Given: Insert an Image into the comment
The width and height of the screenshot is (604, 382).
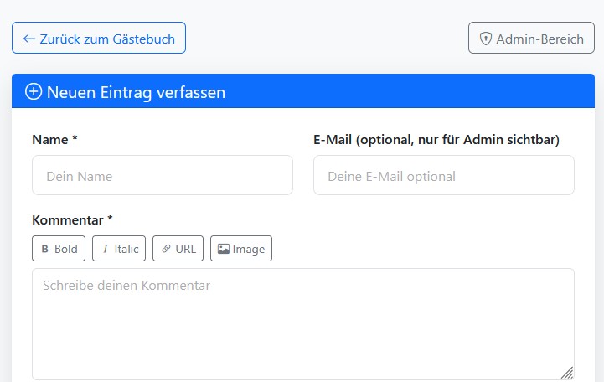Looking at the screenshot, I should 241,249.
